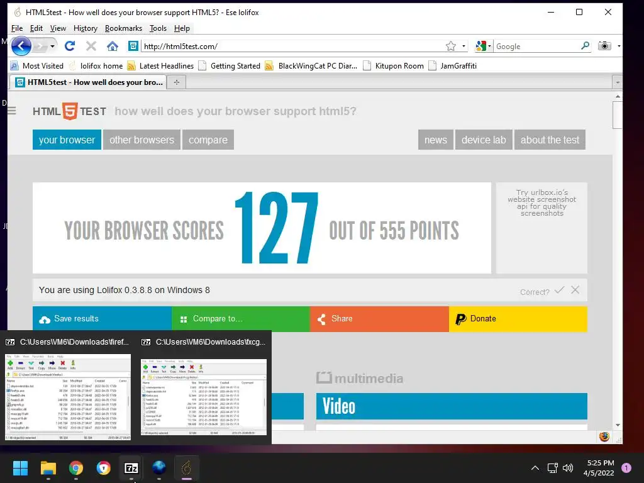The height and width of the screenshot is (483, 644).
Task: Select the HTML5test browser tab
Action: pyautogui.click(x=88, y=82)
